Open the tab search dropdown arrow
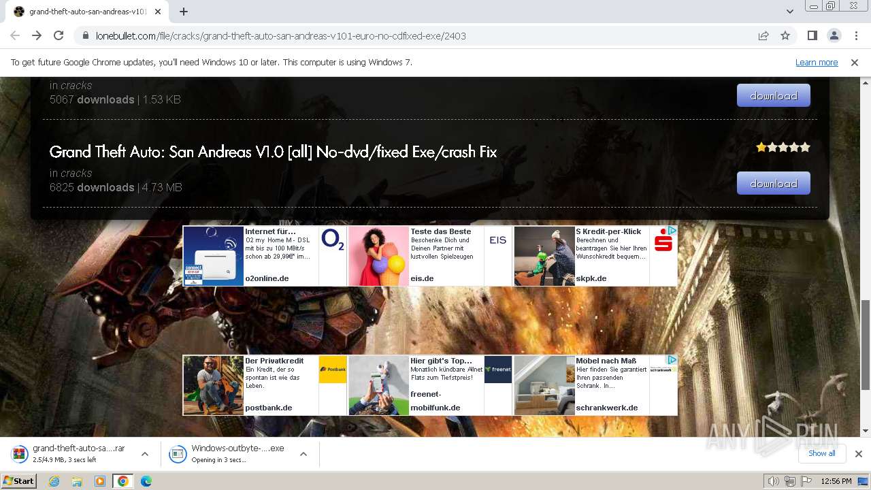The width and height of the screenshot is (871, 490). [x=790, y=12]
